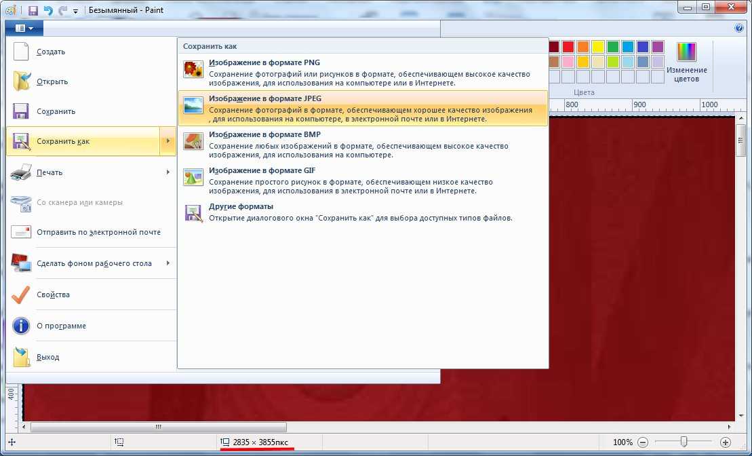Open О программе about dialog
The height and width of the screenshot is (456, 752).
click(x=91, y=326)
